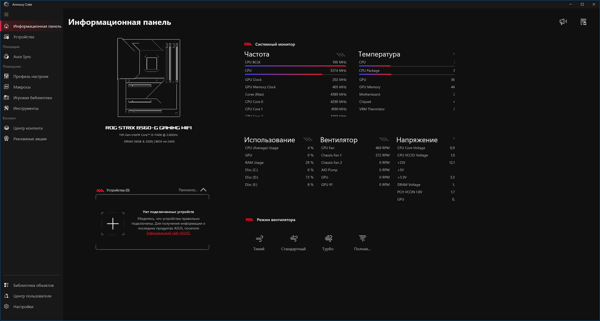Click the Armoury Crate logo icon
Screen dimensions: 600x321
[6, 4]
